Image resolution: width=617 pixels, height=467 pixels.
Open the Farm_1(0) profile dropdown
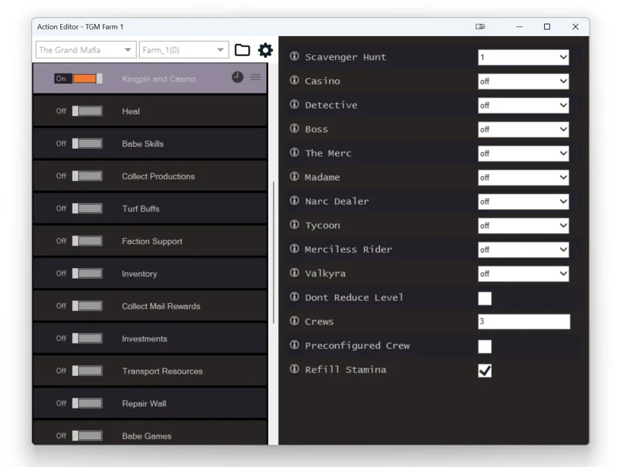[184, 50]
